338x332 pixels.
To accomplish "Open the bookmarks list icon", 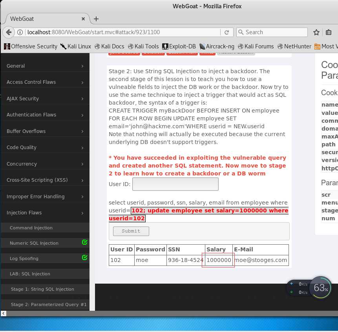I will (x=328, y=32).
